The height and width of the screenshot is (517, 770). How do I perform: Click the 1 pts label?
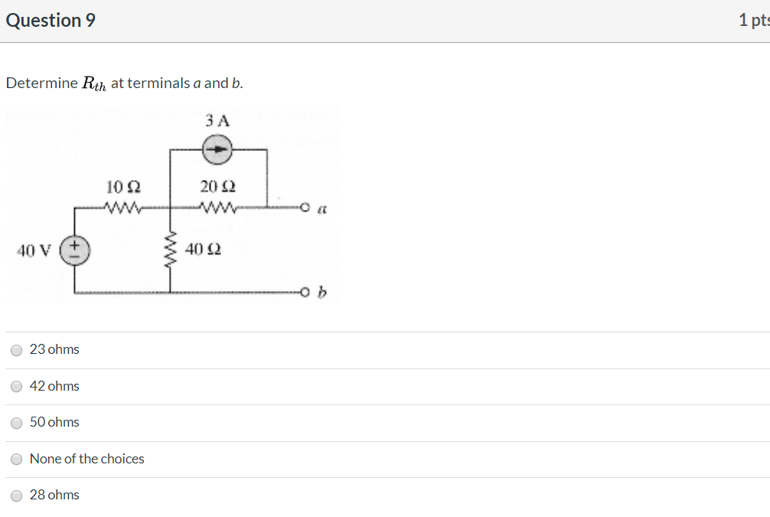(x=753, y=21)
